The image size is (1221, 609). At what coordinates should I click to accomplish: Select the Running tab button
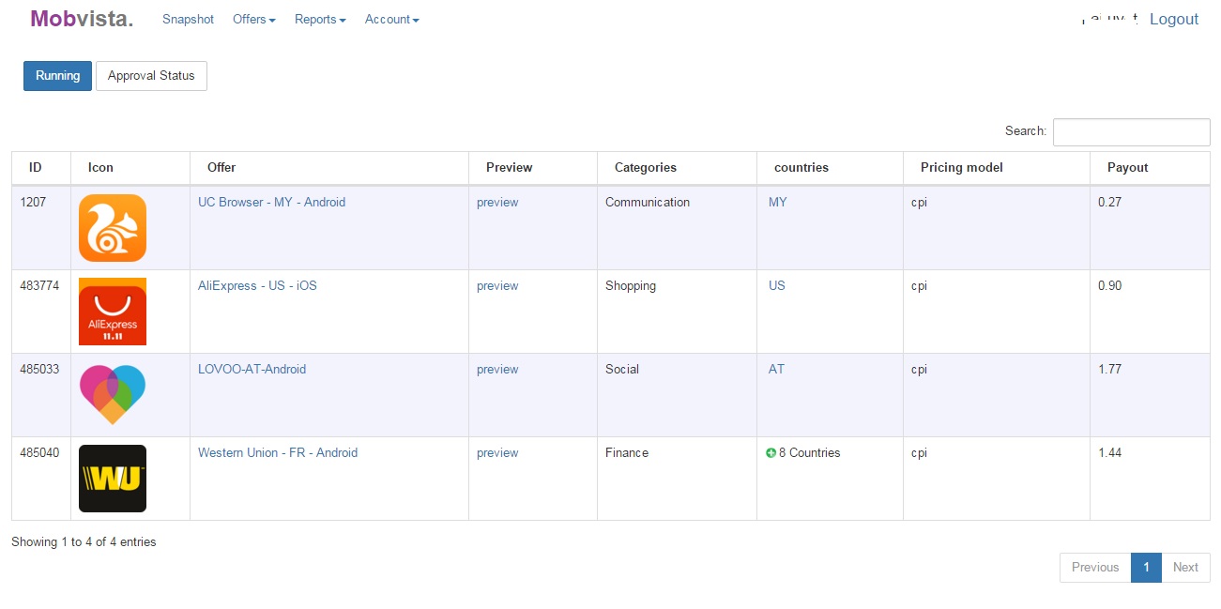57,76
